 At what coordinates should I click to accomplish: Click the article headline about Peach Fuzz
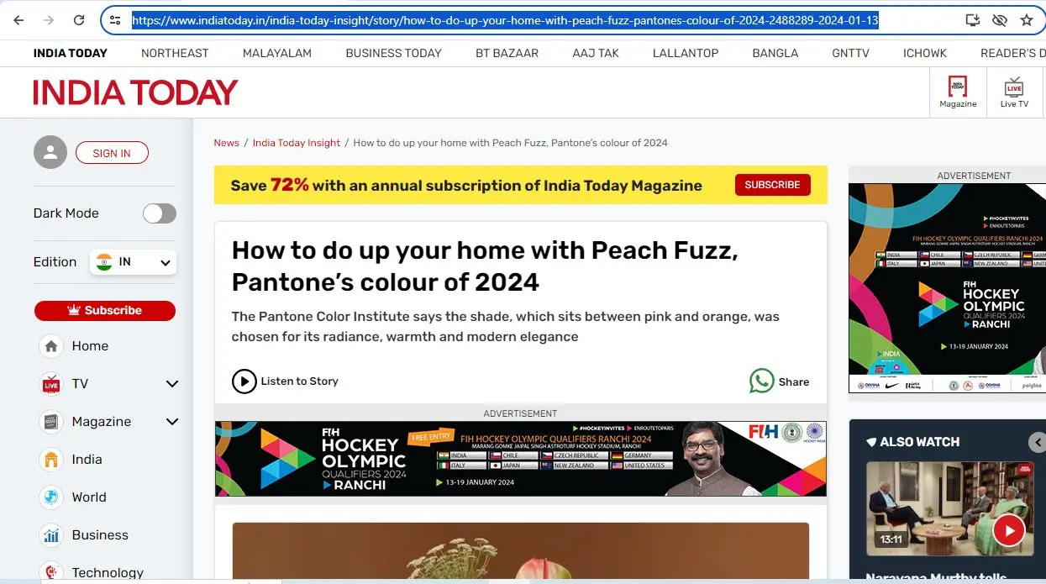pos(485,266)
